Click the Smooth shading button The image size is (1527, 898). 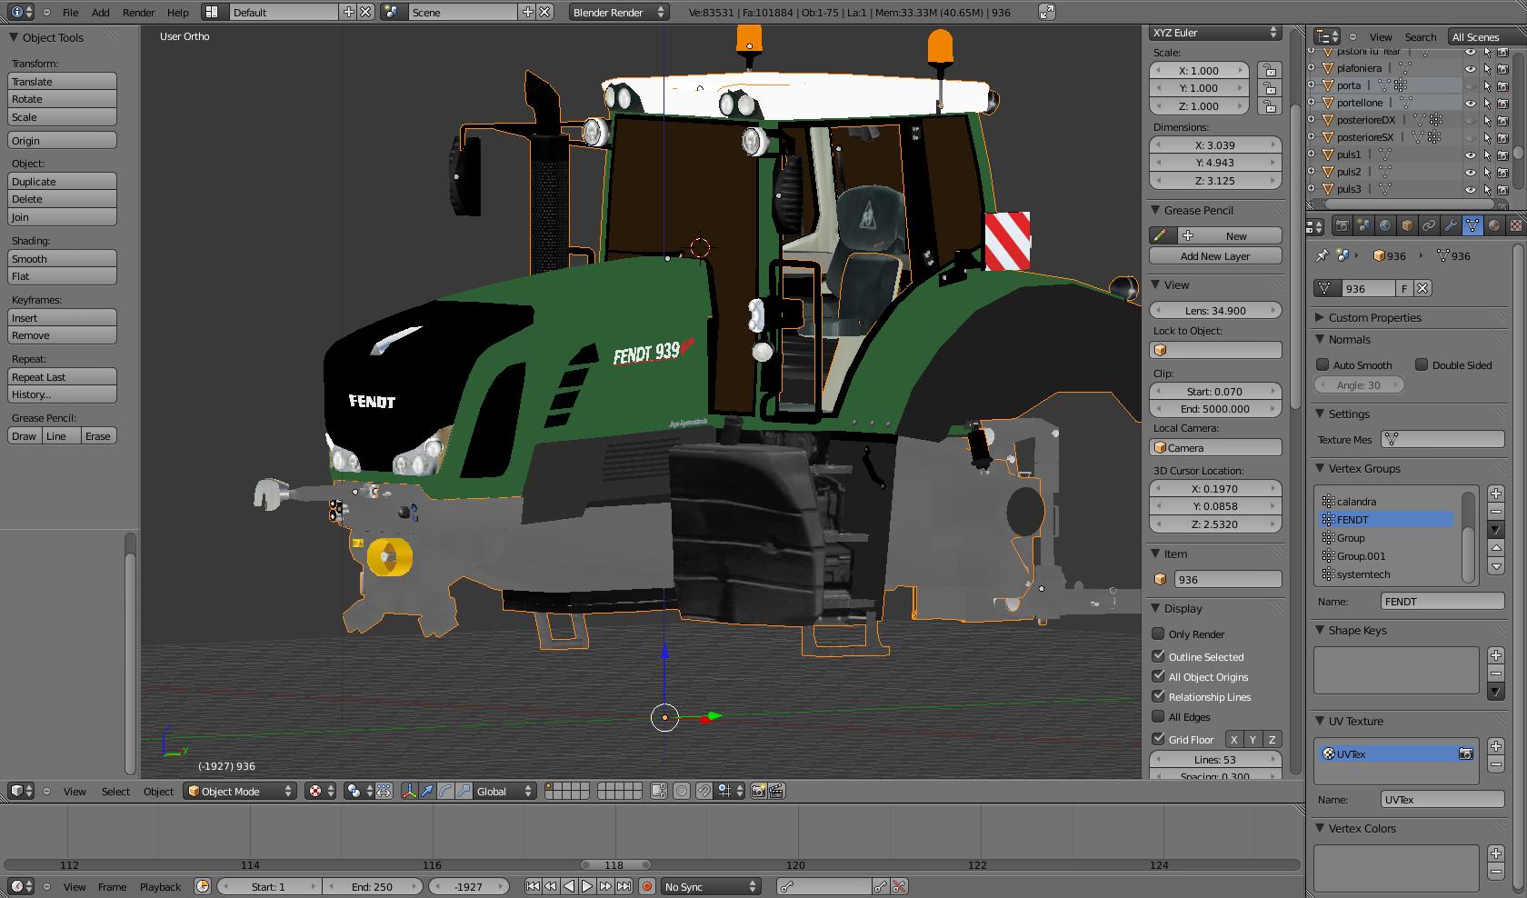point(62,258)
